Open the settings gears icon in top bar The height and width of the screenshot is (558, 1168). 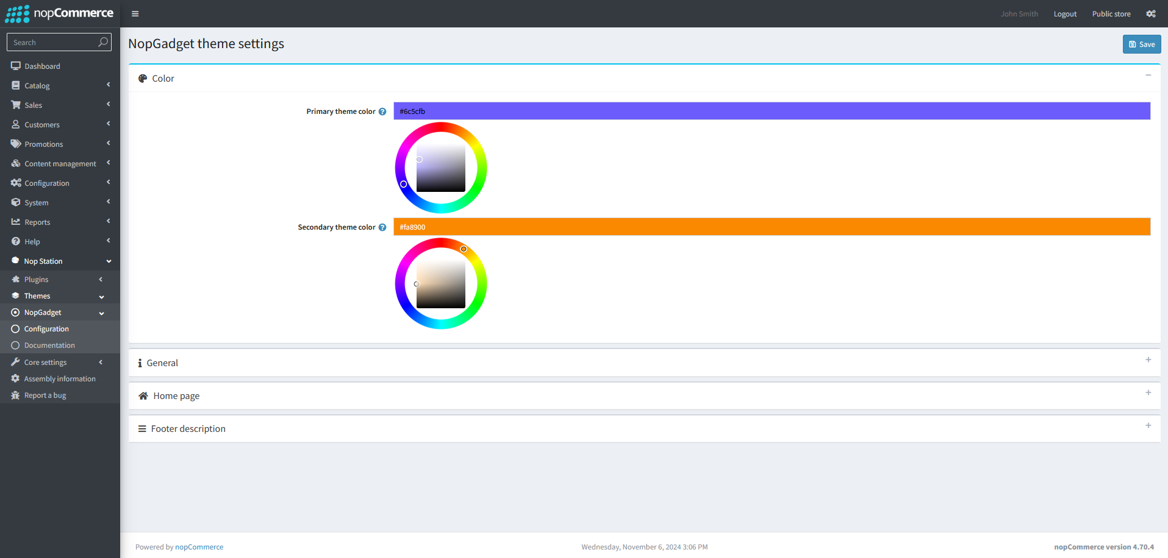click(x=1151, y=14)
